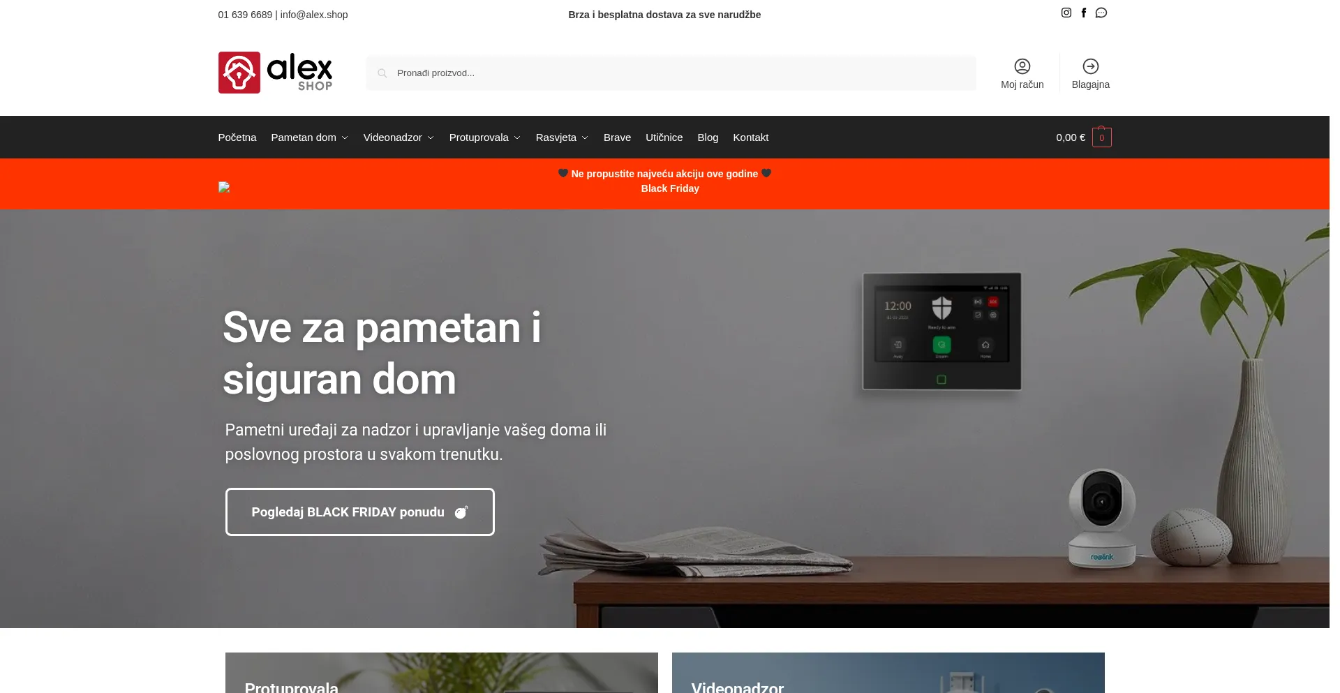Screen dimensions: 1340x693
Task: Click the Alex Shop logo
Action: tap(275, 73)
